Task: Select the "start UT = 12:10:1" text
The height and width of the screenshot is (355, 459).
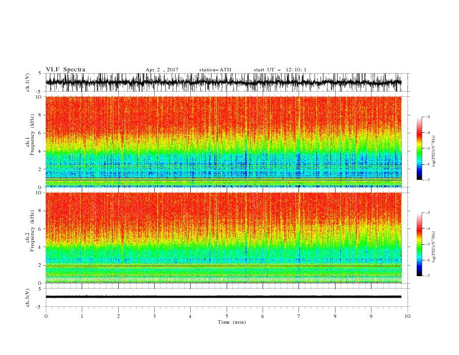Action: 280,70
